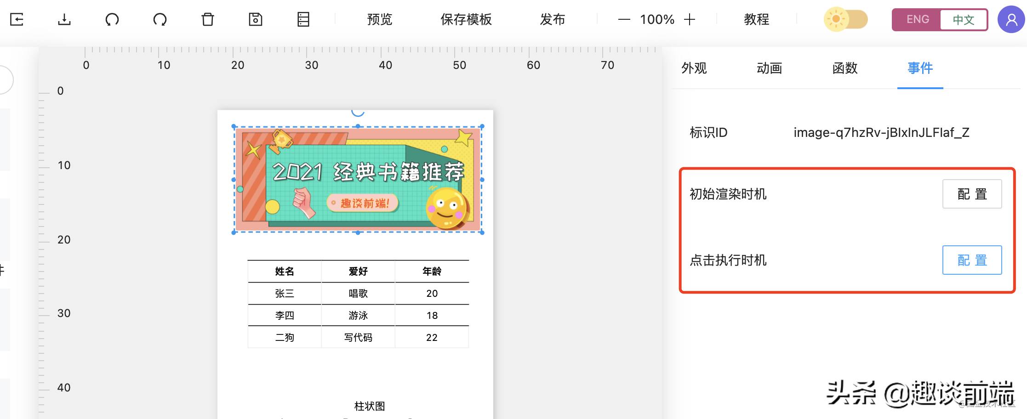Click the 预览 preview button

click(x=379, y=19)
